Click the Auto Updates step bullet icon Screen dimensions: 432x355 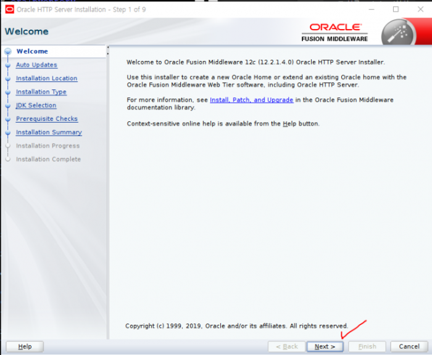pos(8,65)
